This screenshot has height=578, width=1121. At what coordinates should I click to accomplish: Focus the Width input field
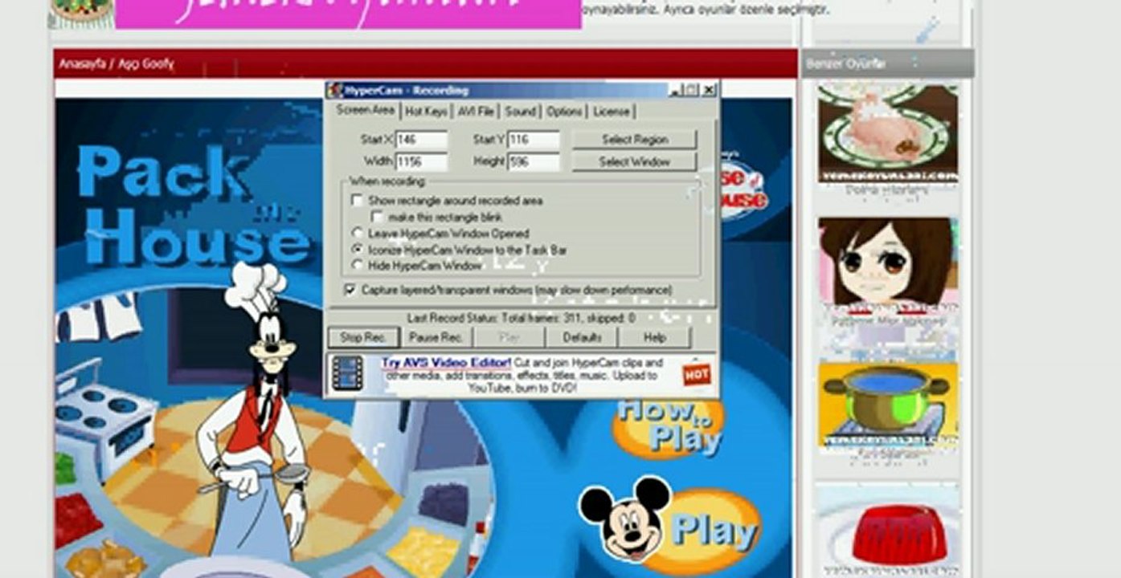click(421, 161)
